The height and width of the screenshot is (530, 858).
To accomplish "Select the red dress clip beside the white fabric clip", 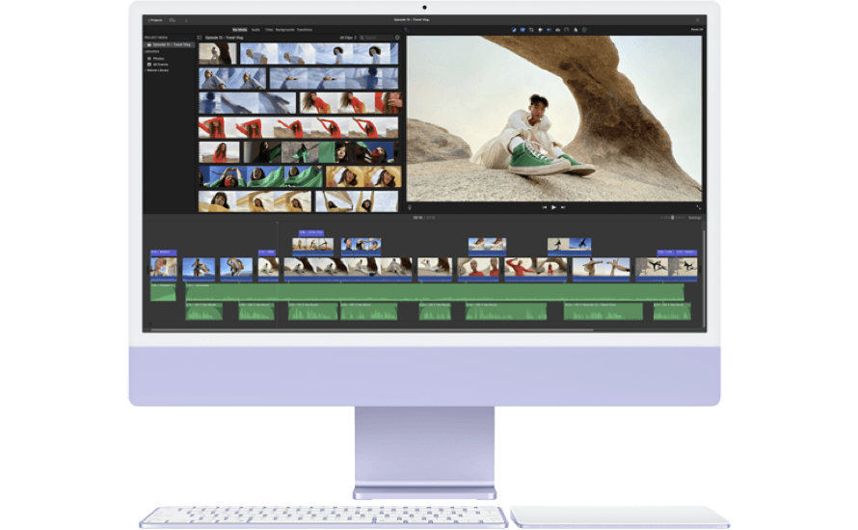I will [351, 103].
